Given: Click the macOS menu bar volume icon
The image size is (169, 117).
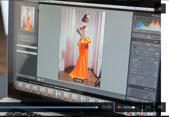Looking at the screenshot, I should coord(138,9).
